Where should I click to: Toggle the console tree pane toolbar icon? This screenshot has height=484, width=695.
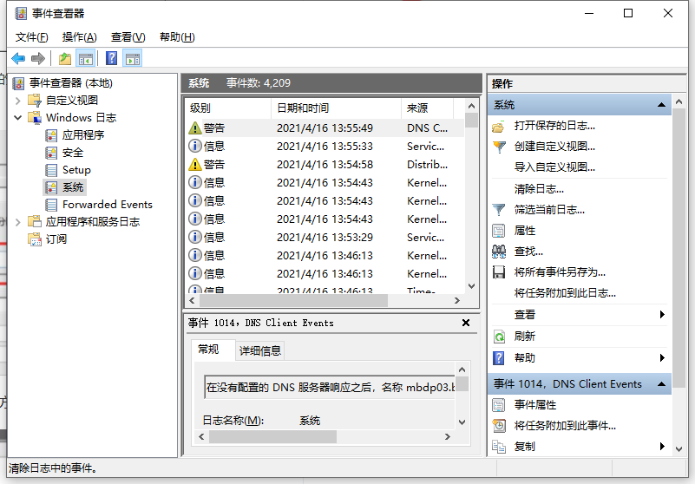click(86, 58)
